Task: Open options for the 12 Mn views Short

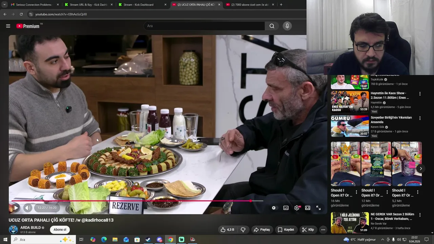Action: click(387, 192)
